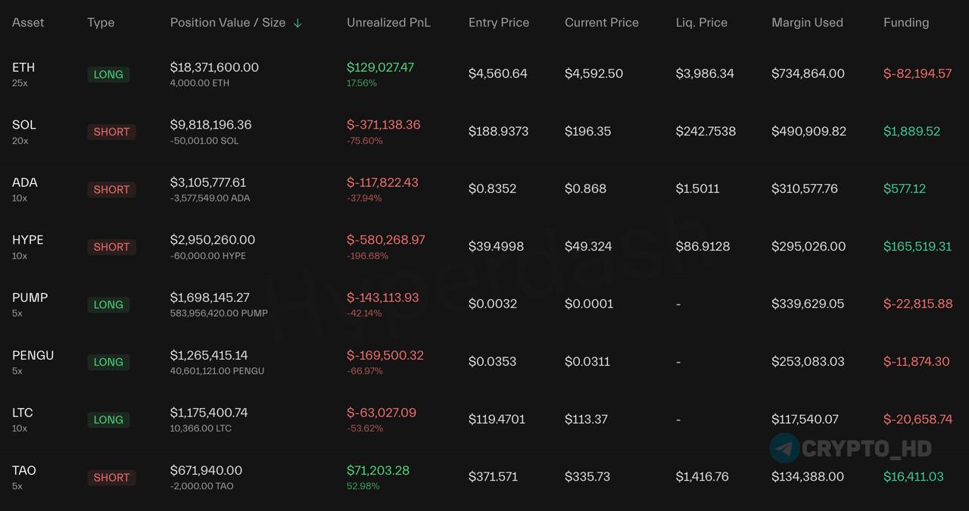Select the ADA asset name
The width and height of the screenshot is (969, 511).
25,182
